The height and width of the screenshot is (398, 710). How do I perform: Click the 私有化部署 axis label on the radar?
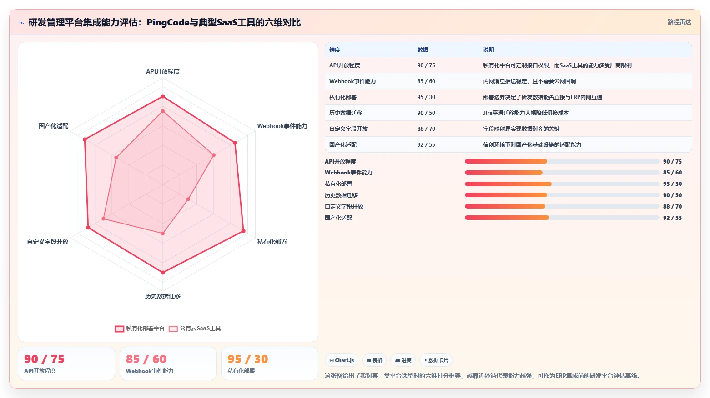(x=272, y=242)
